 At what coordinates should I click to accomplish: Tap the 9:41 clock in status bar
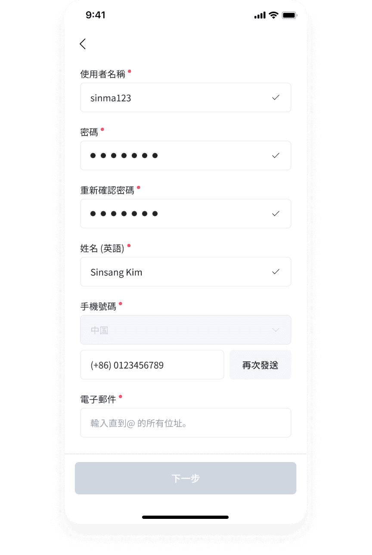tap(96, 15)
